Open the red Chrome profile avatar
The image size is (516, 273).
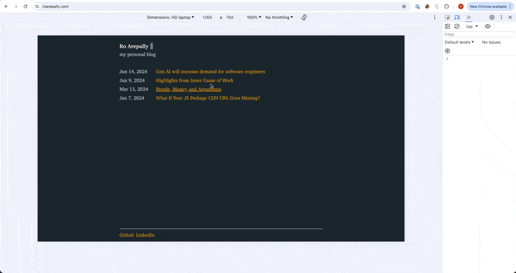[461, 6]
